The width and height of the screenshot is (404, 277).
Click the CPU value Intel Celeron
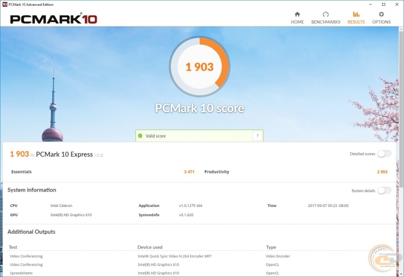point(61,205)
